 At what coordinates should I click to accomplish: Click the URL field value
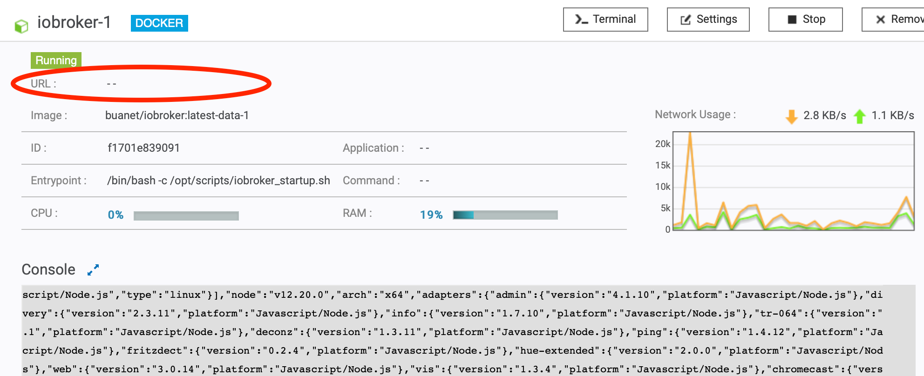click(x=111, y=84)
